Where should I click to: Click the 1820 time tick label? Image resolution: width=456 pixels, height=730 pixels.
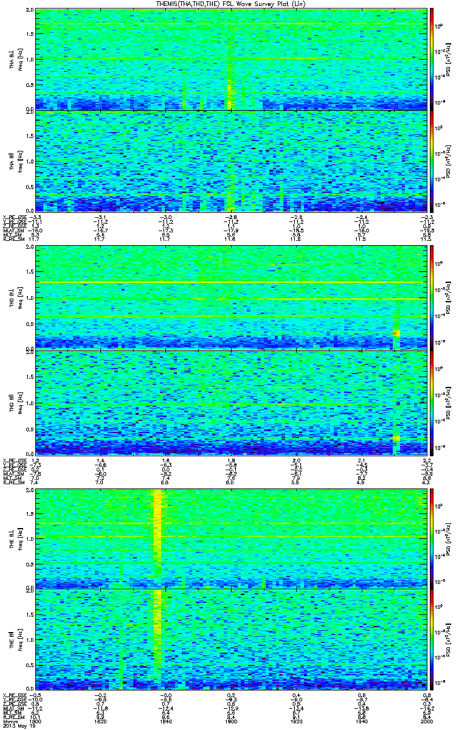[100, 721]
